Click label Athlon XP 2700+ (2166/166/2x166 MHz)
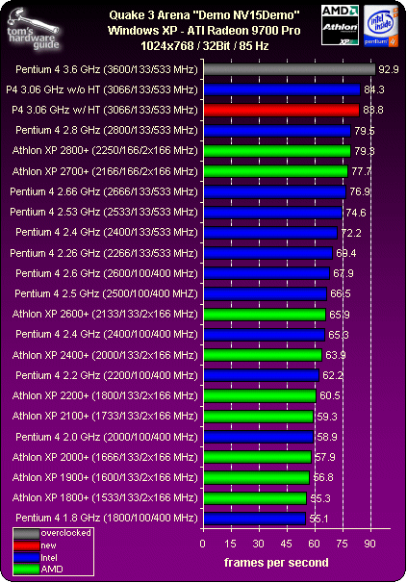The width and height of the screenshot is (407, 583). [105, 171]
